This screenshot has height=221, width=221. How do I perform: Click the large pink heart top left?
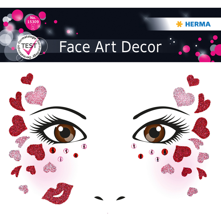[36, 96]
